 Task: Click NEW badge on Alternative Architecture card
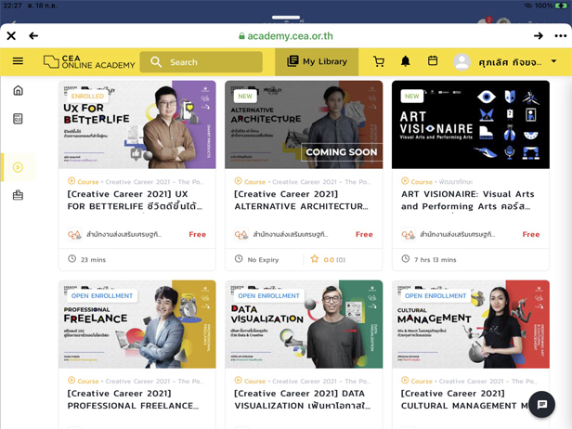(x=245, y=96)
